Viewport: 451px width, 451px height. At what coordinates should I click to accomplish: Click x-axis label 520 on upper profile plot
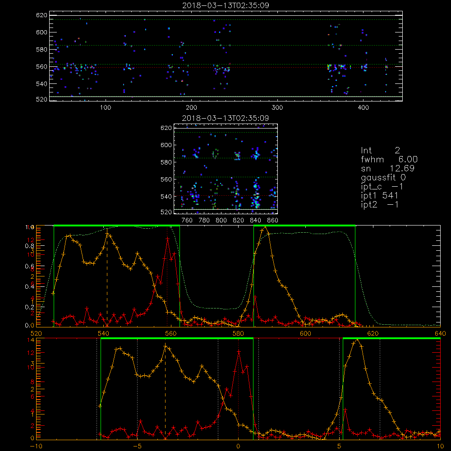[36, 333]
